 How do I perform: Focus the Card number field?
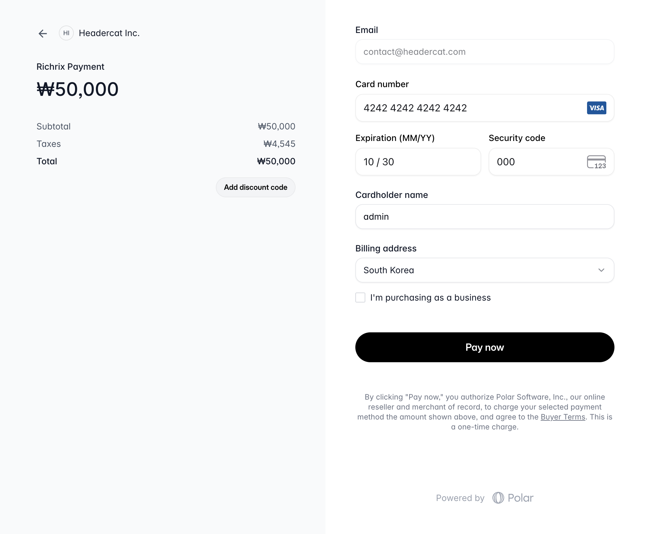485,108
